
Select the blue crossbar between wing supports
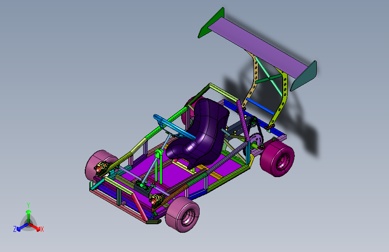(261, 106)
